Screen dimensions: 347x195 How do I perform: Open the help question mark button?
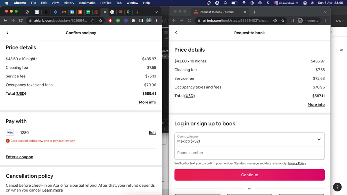[x=337, y=187]
